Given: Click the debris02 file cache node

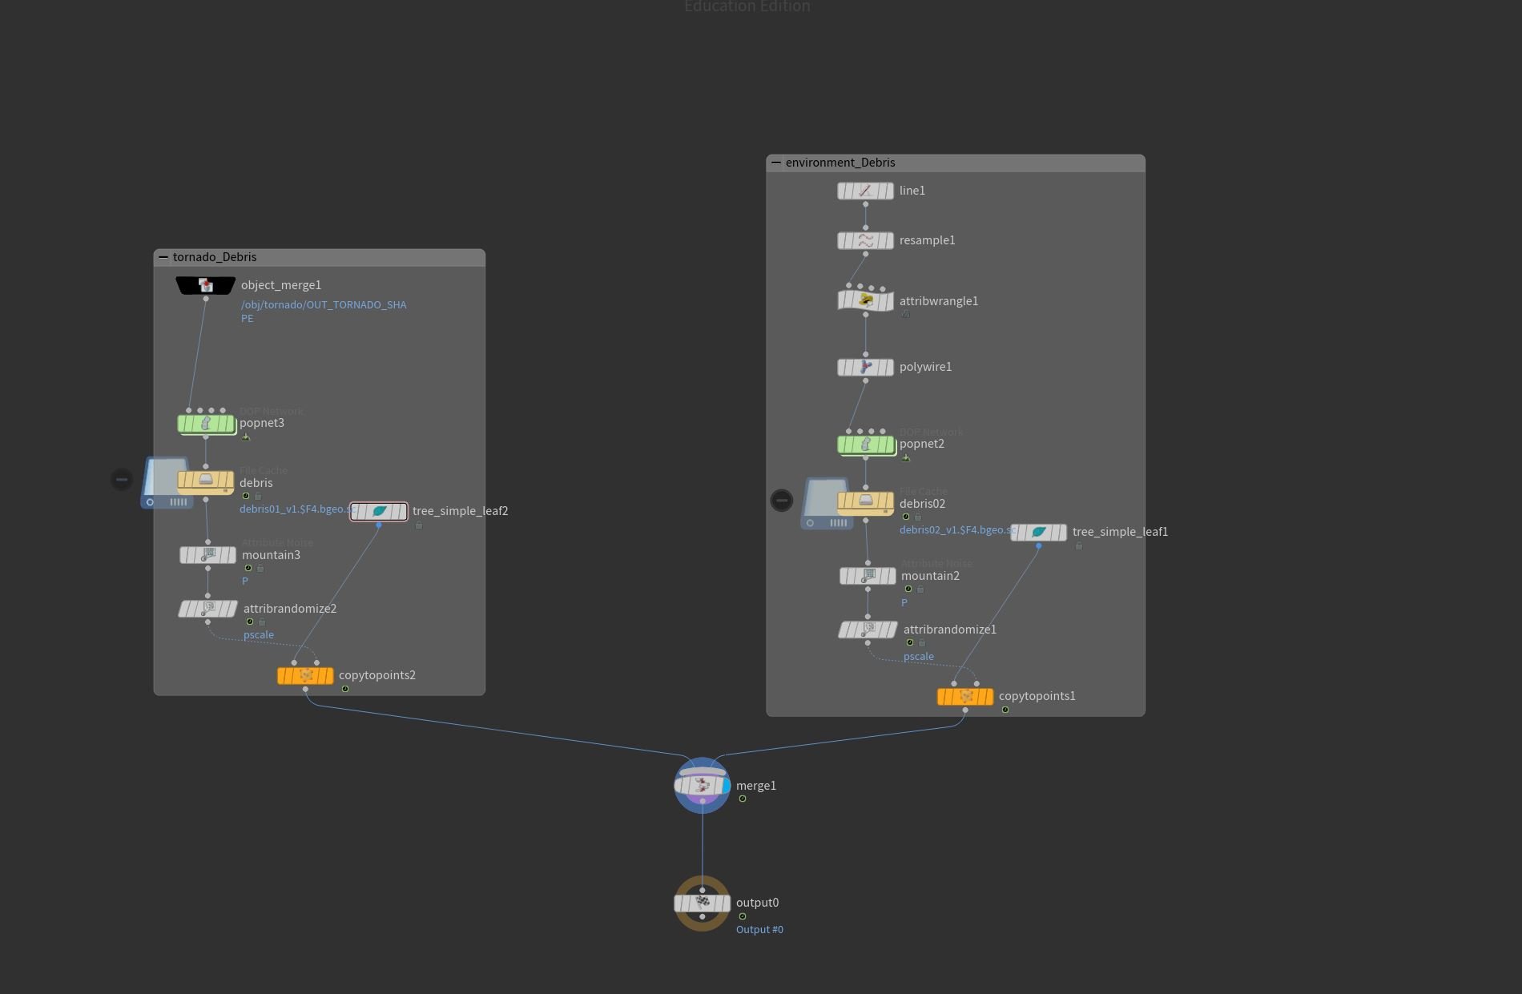Looking at the screenshot, I should coord(865,502).
